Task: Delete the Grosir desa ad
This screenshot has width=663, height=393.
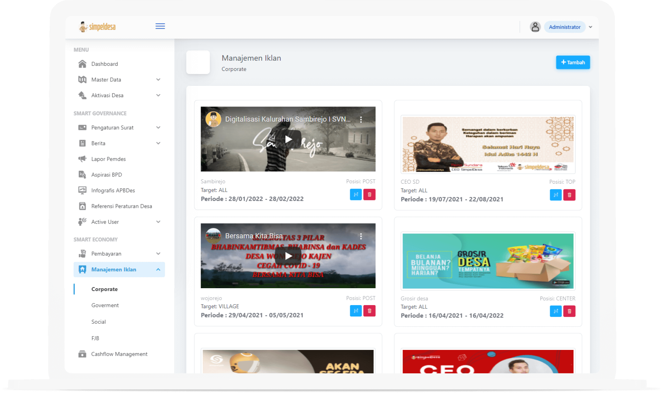Action: click(x=569, y=311)
